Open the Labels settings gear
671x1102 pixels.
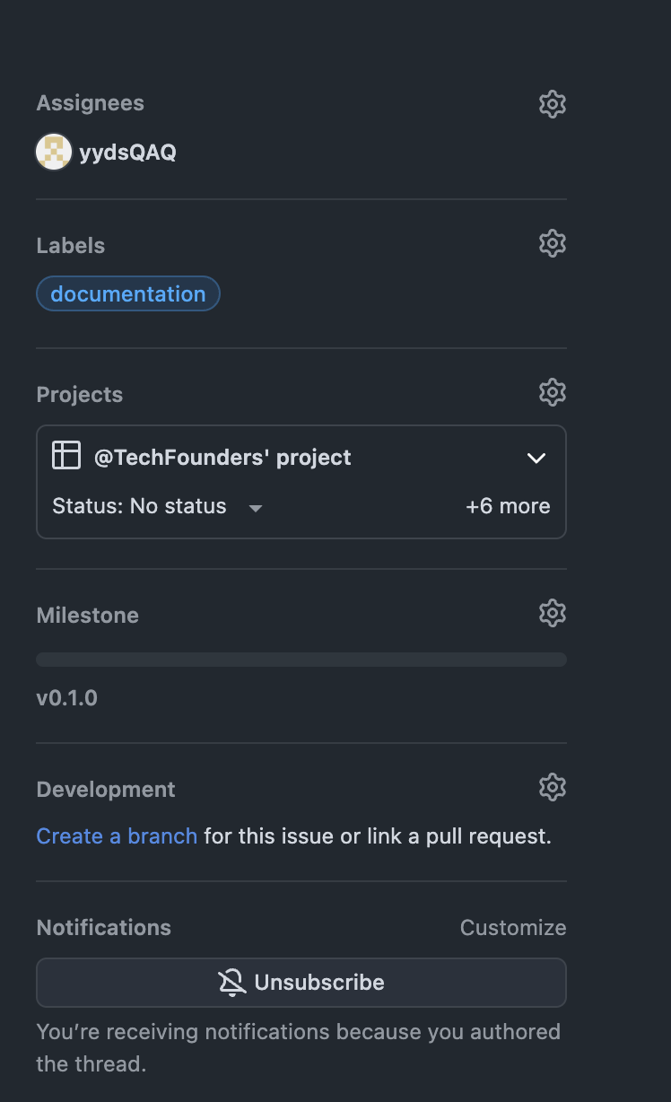553,243
